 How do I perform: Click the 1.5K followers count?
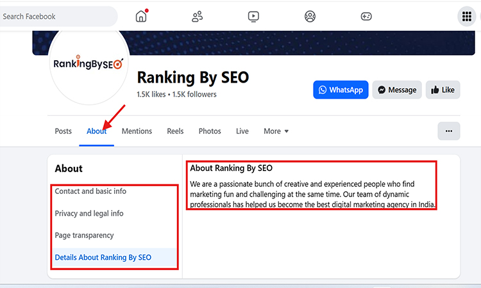[x=194, y=94]
